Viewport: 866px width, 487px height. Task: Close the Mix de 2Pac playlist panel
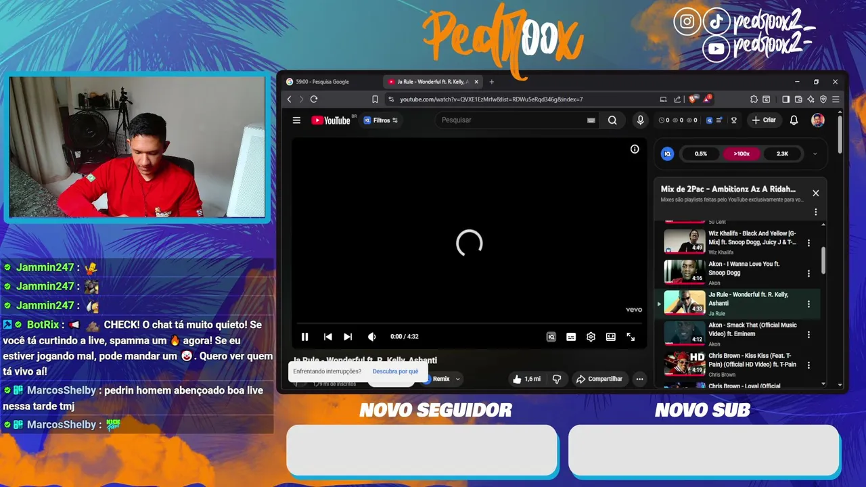[x=815, y=193]
